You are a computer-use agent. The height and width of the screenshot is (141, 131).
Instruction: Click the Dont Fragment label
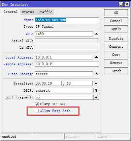[x=19, y=97]
